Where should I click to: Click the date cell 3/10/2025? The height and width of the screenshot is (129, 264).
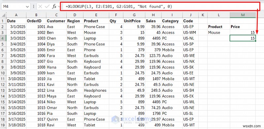coord(16,79)
